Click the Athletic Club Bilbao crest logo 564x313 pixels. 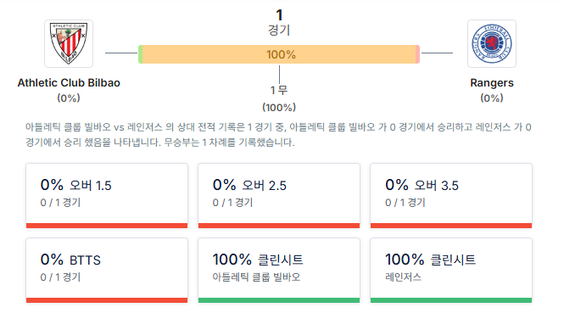point(69,43)
